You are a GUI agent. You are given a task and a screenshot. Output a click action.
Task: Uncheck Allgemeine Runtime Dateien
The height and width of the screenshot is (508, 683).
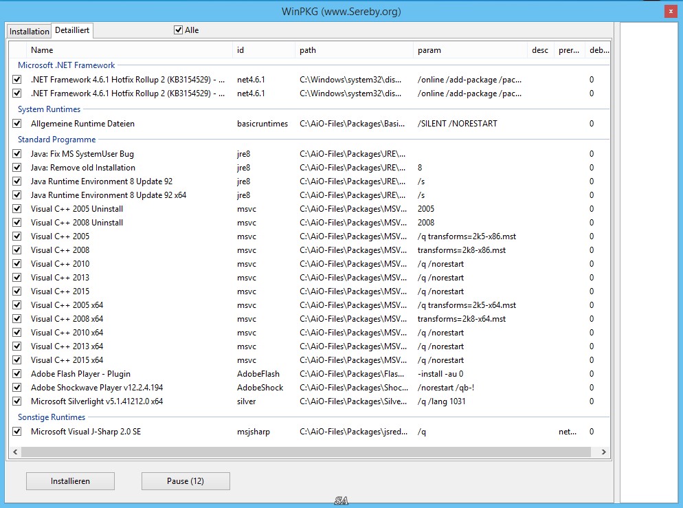click(x=17, y=124)
